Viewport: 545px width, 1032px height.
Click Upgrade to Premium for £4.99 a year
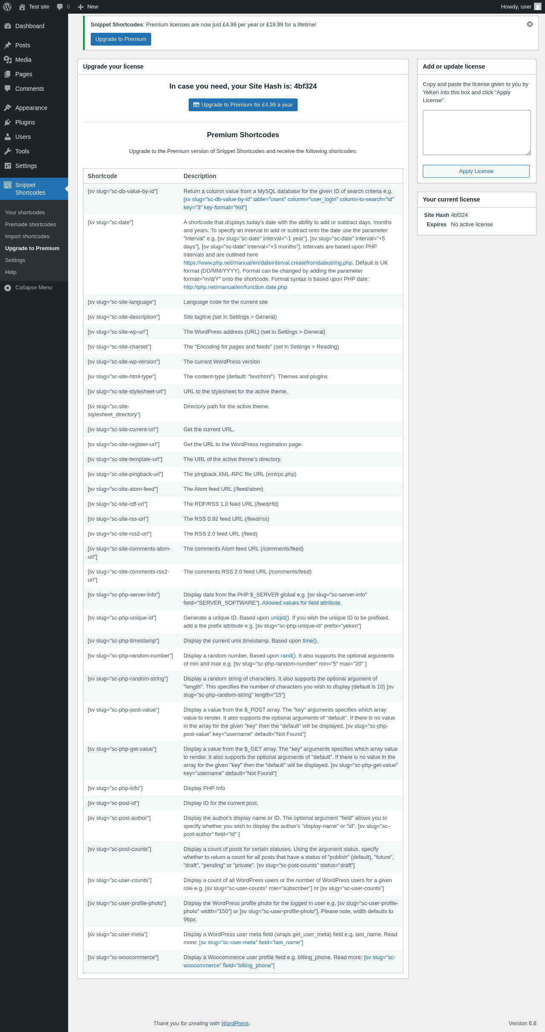pyautogui.click(x=243, y=105)
